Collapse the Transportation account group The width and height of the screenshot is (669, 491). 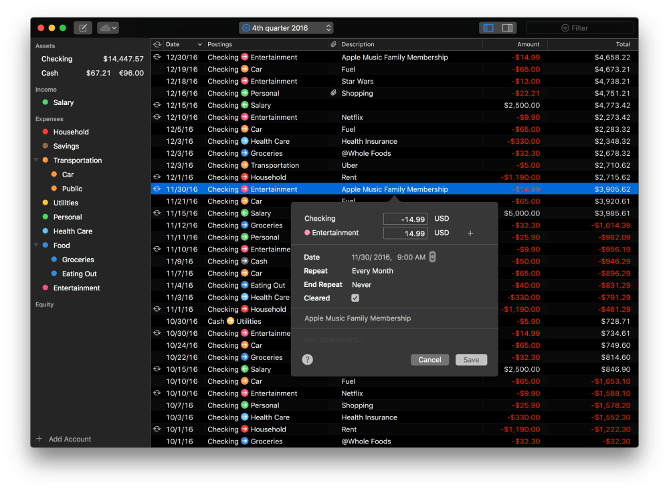point(36,161)
